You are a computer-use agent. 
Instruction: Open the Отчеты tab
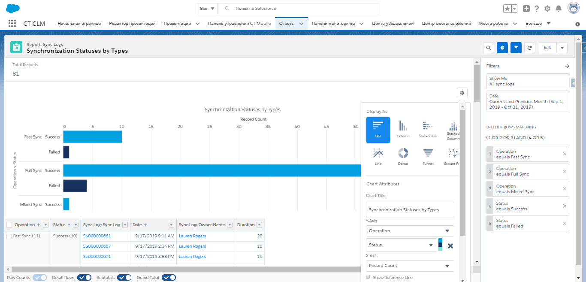click(x=287, y=24)
